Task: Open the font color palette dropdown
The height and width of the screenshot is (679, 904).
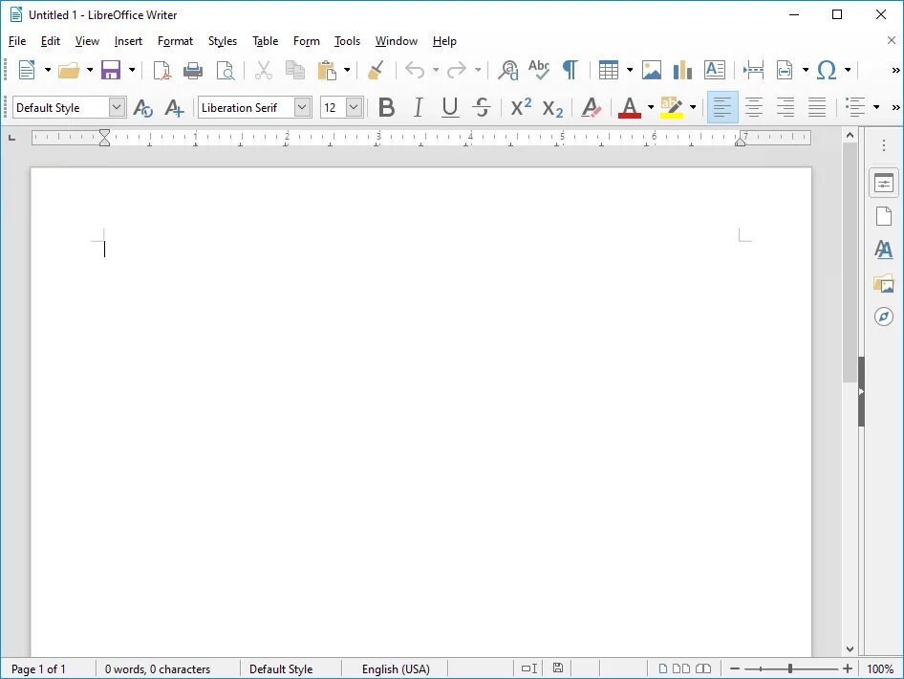Action: (x=651, y=108)
